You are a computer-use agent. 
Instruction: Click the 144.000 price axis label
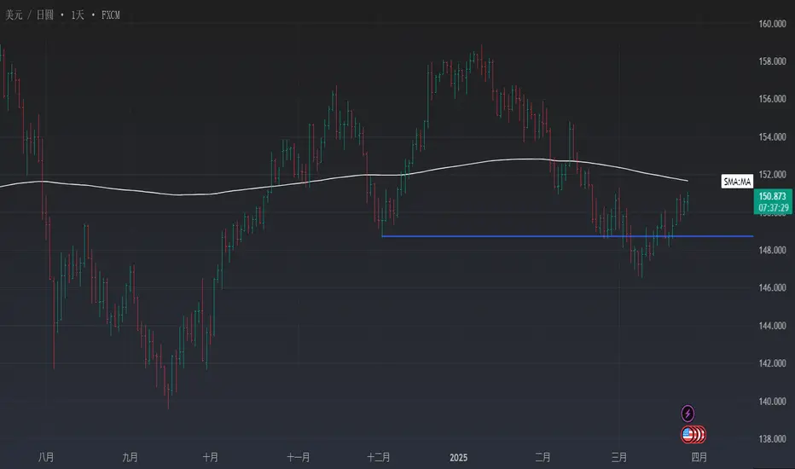772,326
